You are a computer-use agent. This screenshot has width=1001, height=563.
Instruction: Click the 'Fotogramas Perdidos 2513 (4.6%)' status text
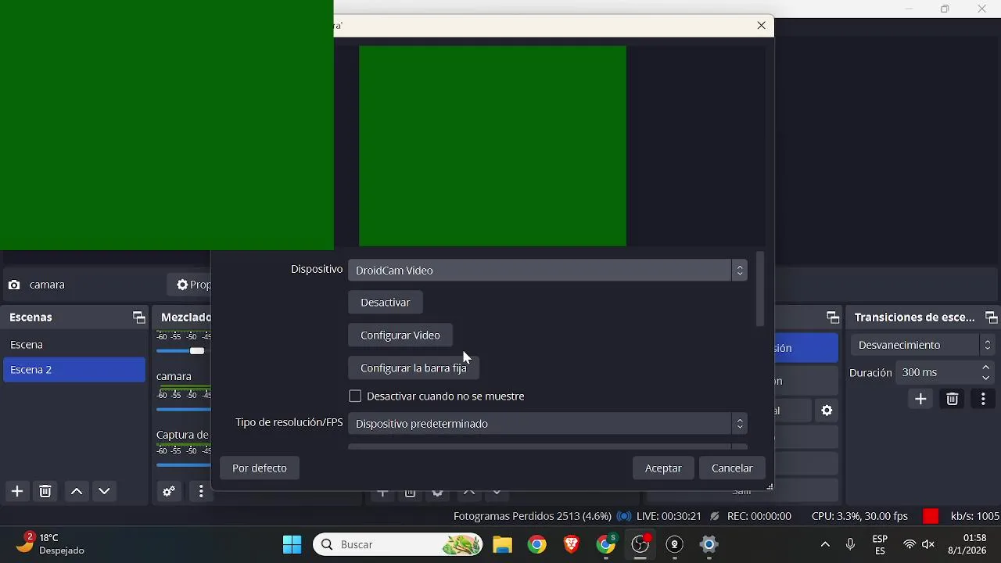533,516
